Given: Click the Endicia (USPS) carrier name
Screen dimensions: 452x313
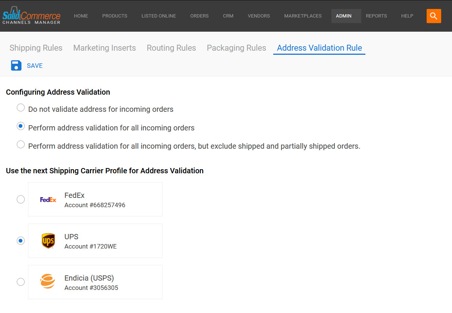Looking at the screenshot, I should pos(89,278).
